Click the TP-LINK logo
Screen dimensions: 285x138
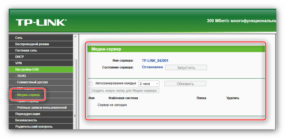[41, 22]
